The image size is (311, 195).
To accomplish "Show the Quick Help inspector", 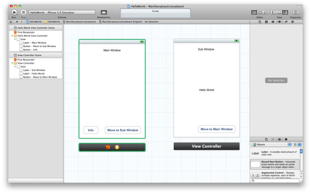I will [266, 22].
